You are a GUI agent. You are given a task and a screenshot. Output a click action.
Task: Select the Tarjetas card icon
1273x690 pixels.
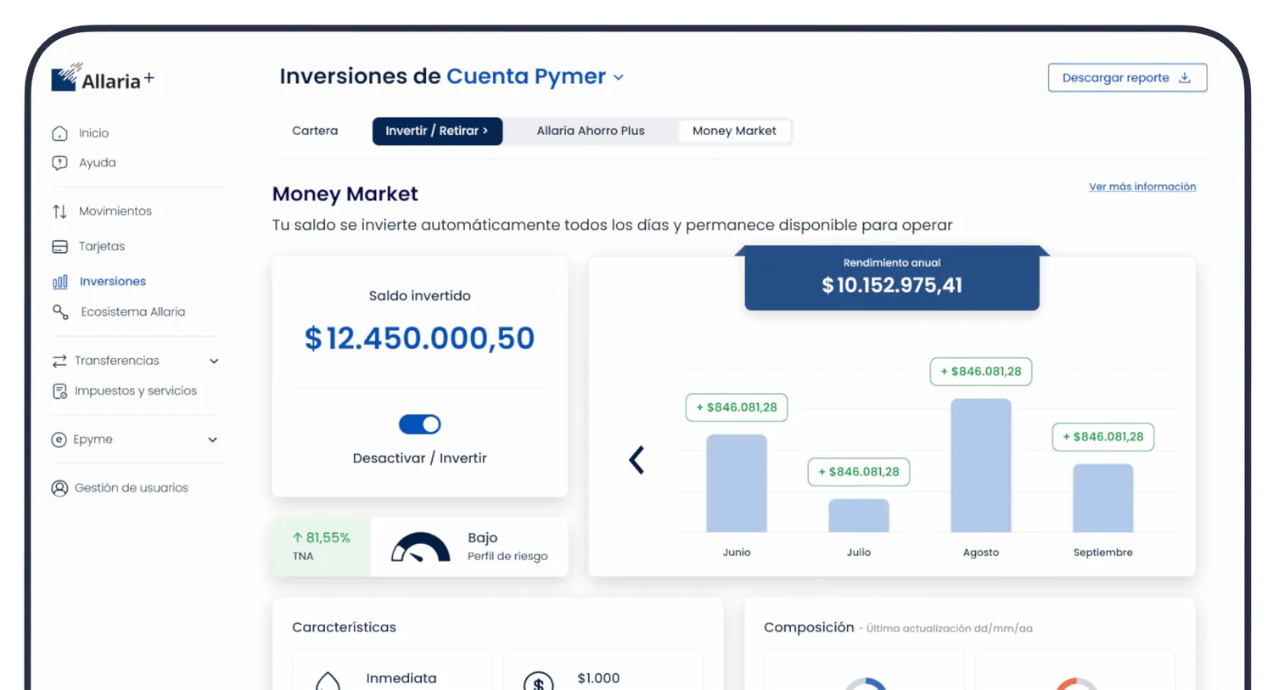coord(59,247)
